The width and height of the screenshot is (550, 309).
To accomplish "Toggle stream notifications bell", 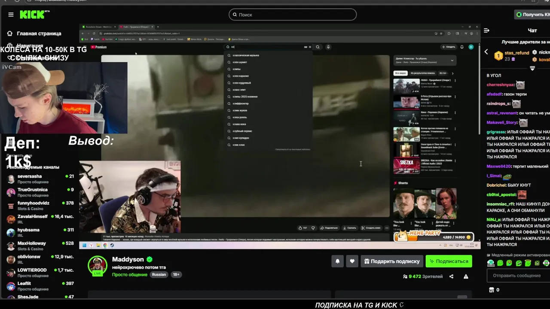I will (337, 261).
